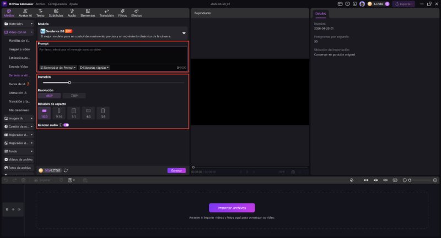Open the Transición panel
Screen dimensions: 441x238
106,13
